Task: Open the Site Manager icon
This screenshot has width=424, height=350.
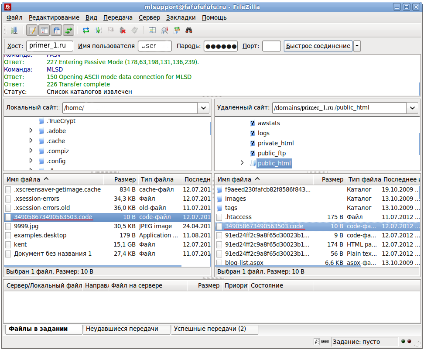Action: coord(14,30)
